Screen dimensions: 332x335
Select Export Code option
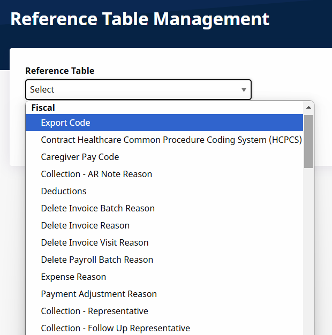coord(65,123)
